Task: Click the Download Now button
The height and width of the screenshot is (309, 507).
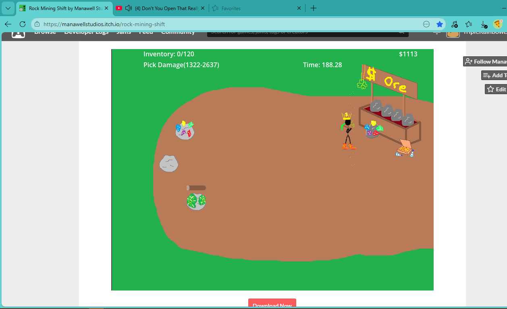Action: coord(272,304)
